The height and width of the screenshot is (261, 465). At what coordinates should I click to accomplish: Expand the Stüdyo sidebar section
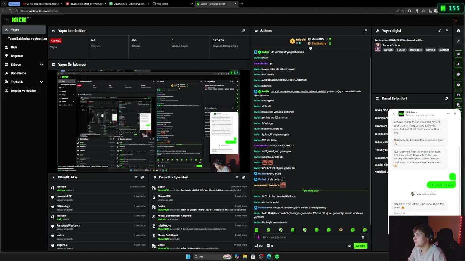[41, 65]
